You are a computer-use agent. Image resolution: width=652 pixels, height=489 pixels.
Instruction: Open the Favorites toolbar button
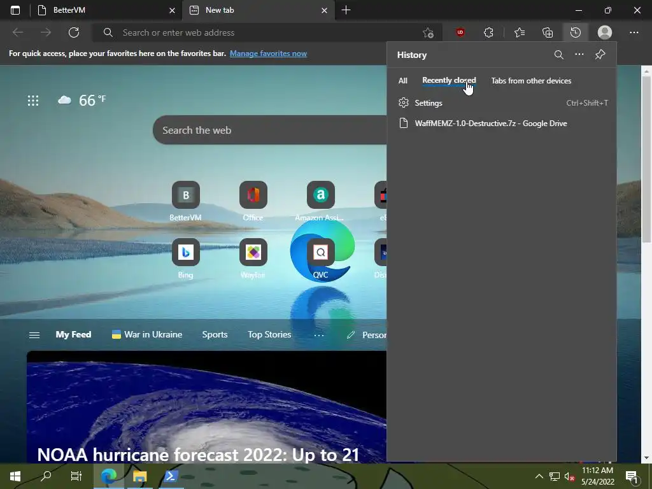tap(520, 32)
